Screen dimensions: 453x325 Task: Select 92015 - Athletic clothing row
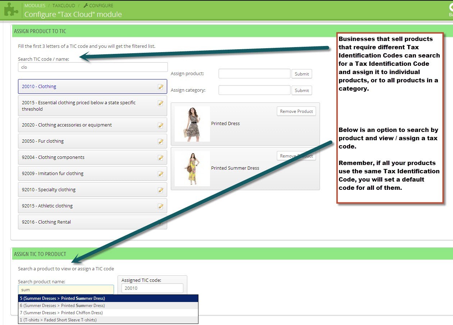(x=92, y=206)
